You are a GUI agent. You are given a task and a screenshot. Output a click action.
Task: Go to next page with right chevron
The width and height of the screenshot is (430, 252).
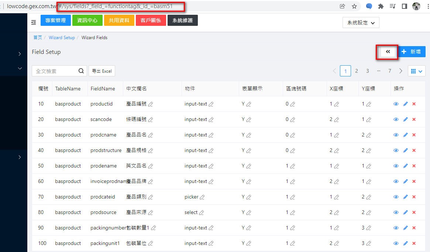click(x=401, y=71)
